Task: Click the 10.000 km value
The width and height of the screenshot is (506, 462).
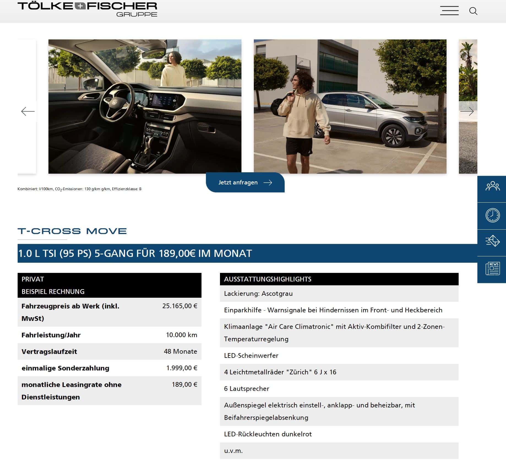Action: 182,335
